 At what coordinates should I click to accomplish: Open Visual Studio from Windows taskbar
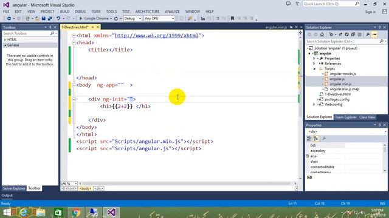point(111,213)
